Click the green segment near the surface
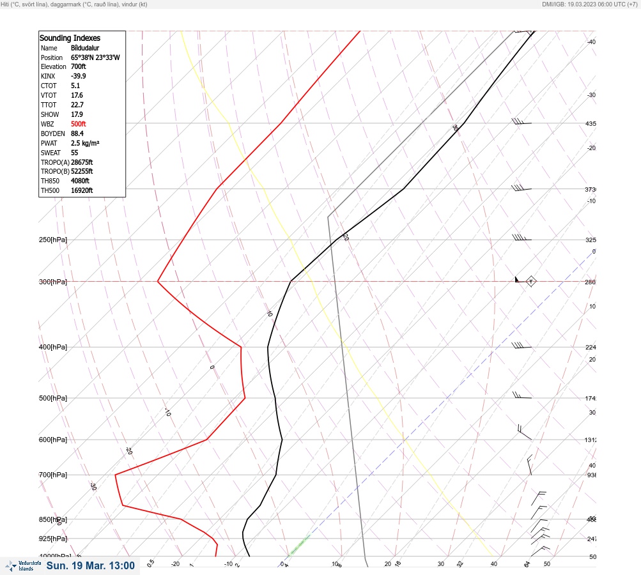 coord(299,545)
